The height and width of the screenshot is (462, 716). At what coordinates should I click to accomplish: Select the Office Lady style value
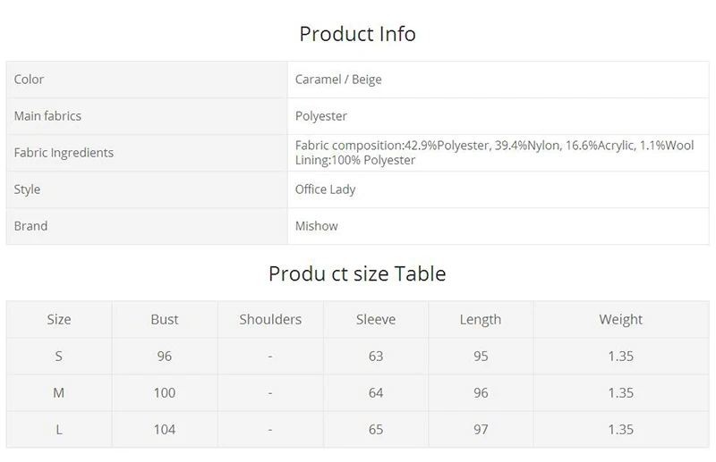point(325,189)
